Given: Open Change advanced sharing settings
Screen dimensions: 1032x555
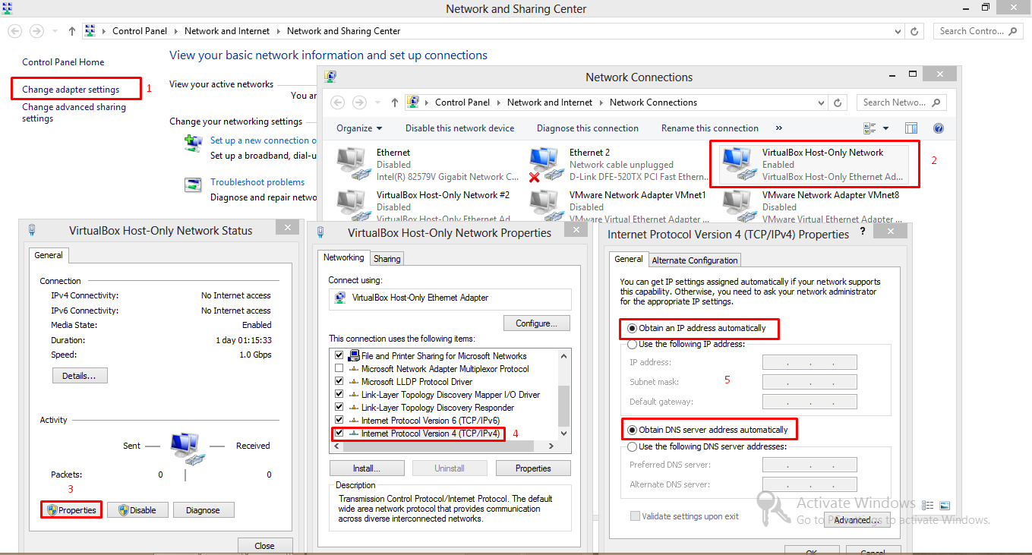Looking at the screenshot, I should [x=74, y=112].
